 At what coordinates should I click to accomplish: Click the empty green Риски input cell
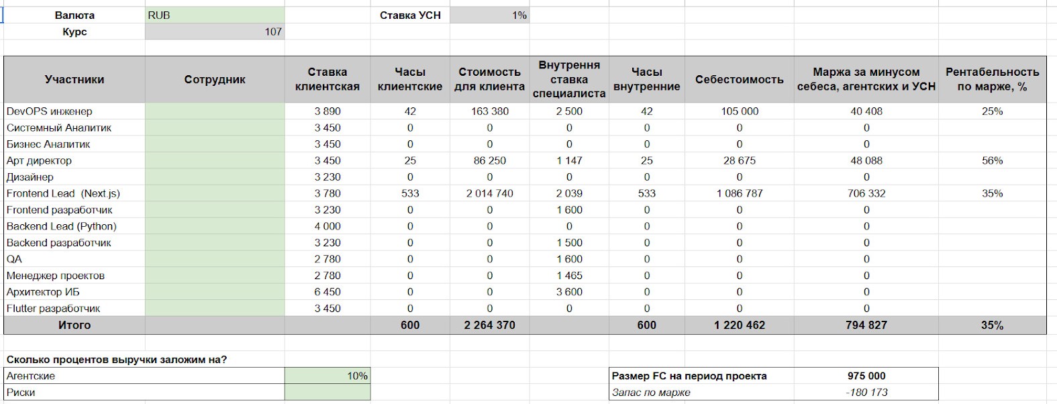point(327,393)
